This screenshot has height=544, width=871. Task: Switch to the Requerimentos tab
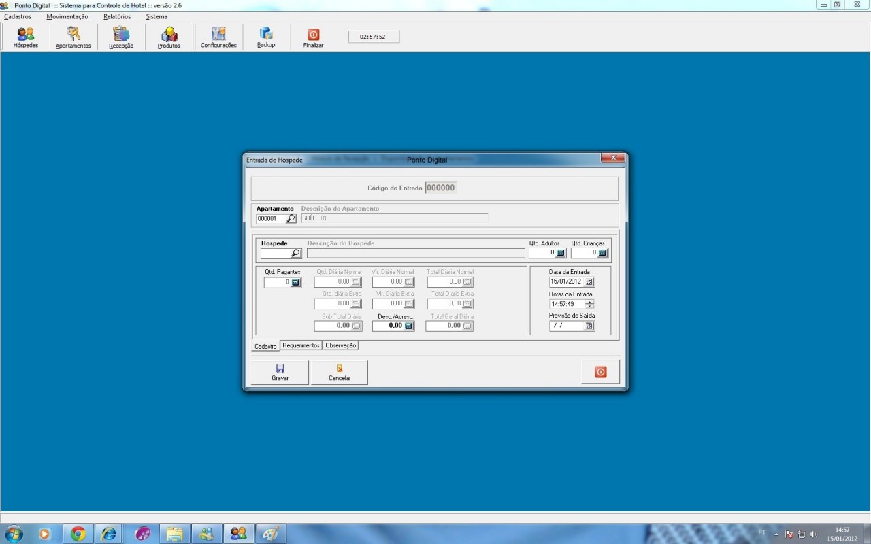pyautogui.click(x=301, y=345)
